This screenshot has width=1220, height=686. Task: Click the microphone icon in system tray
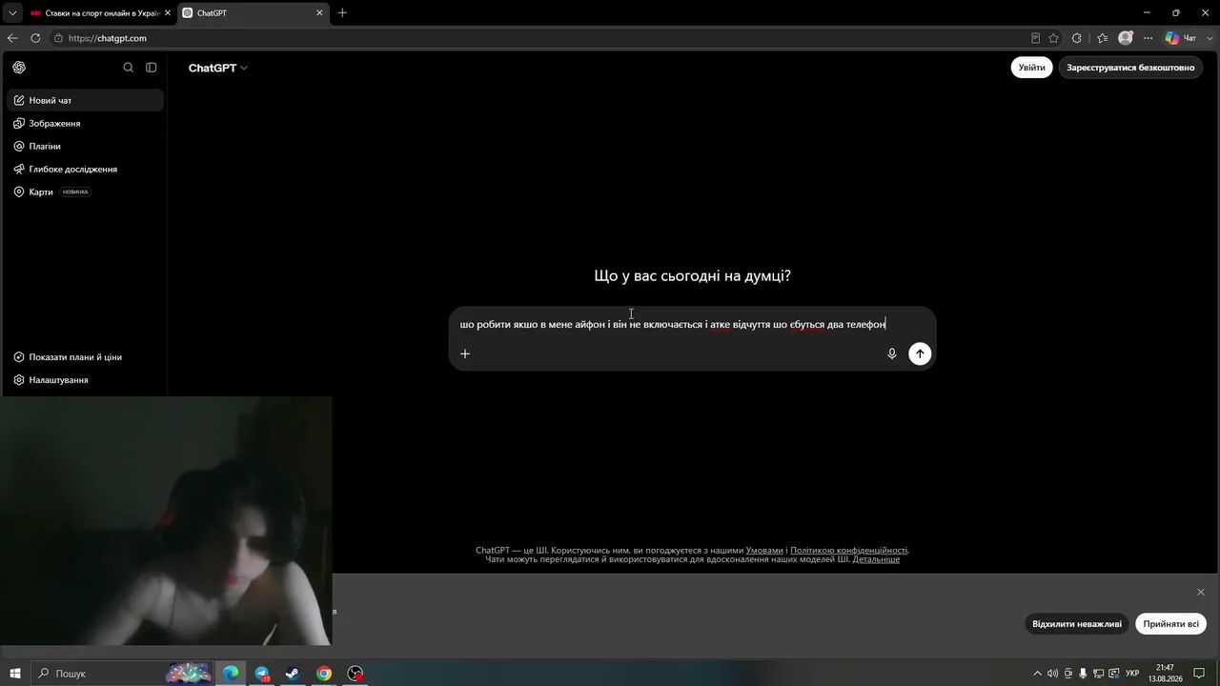1083,674
